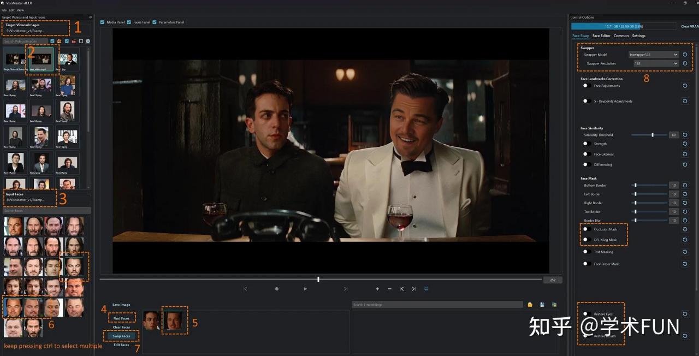Open the Edit menu
This screenshot has width=699, height=356.
pos(11,10)
